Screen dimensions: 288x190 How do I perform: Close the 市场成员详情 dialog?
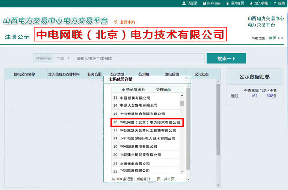[x=187, y=79]
